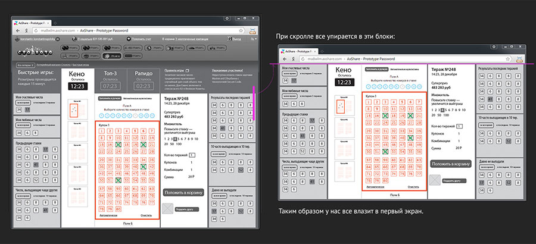This screenshot has width=536, height=244.
Task: Click the Пополнить счет icon in the header
Action: pos(129,38)
